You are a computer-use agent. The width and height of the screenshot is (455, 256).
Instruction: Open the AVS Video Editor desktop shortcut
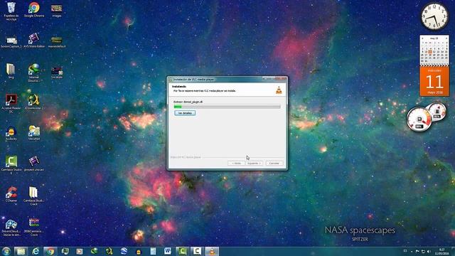tap(34, 41)
